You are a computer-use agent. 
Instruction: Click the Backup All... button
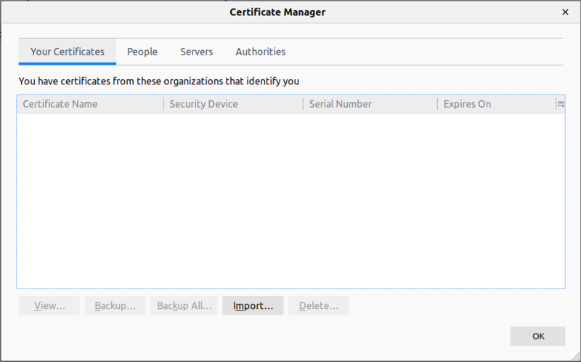184,306
